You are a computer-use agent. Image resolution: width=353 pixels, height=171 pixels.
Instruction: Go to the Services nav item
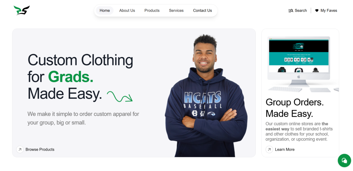[x=176, y=11]
